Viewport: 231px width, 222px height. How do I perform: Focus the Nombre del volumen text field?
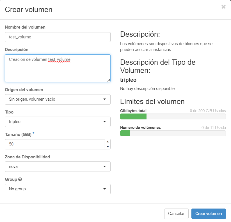pyautogui.click(x=58, y=37)
